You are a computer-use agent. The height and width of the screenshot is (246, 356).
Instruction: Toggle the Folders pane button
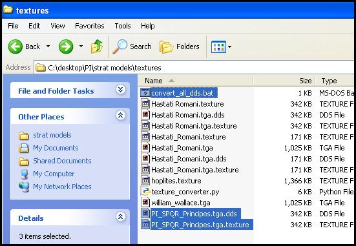[180, 46]
